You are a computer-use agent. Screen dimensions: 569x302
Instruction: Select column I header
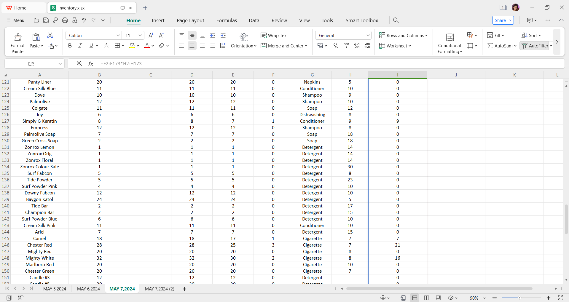[x=397, y=75]
